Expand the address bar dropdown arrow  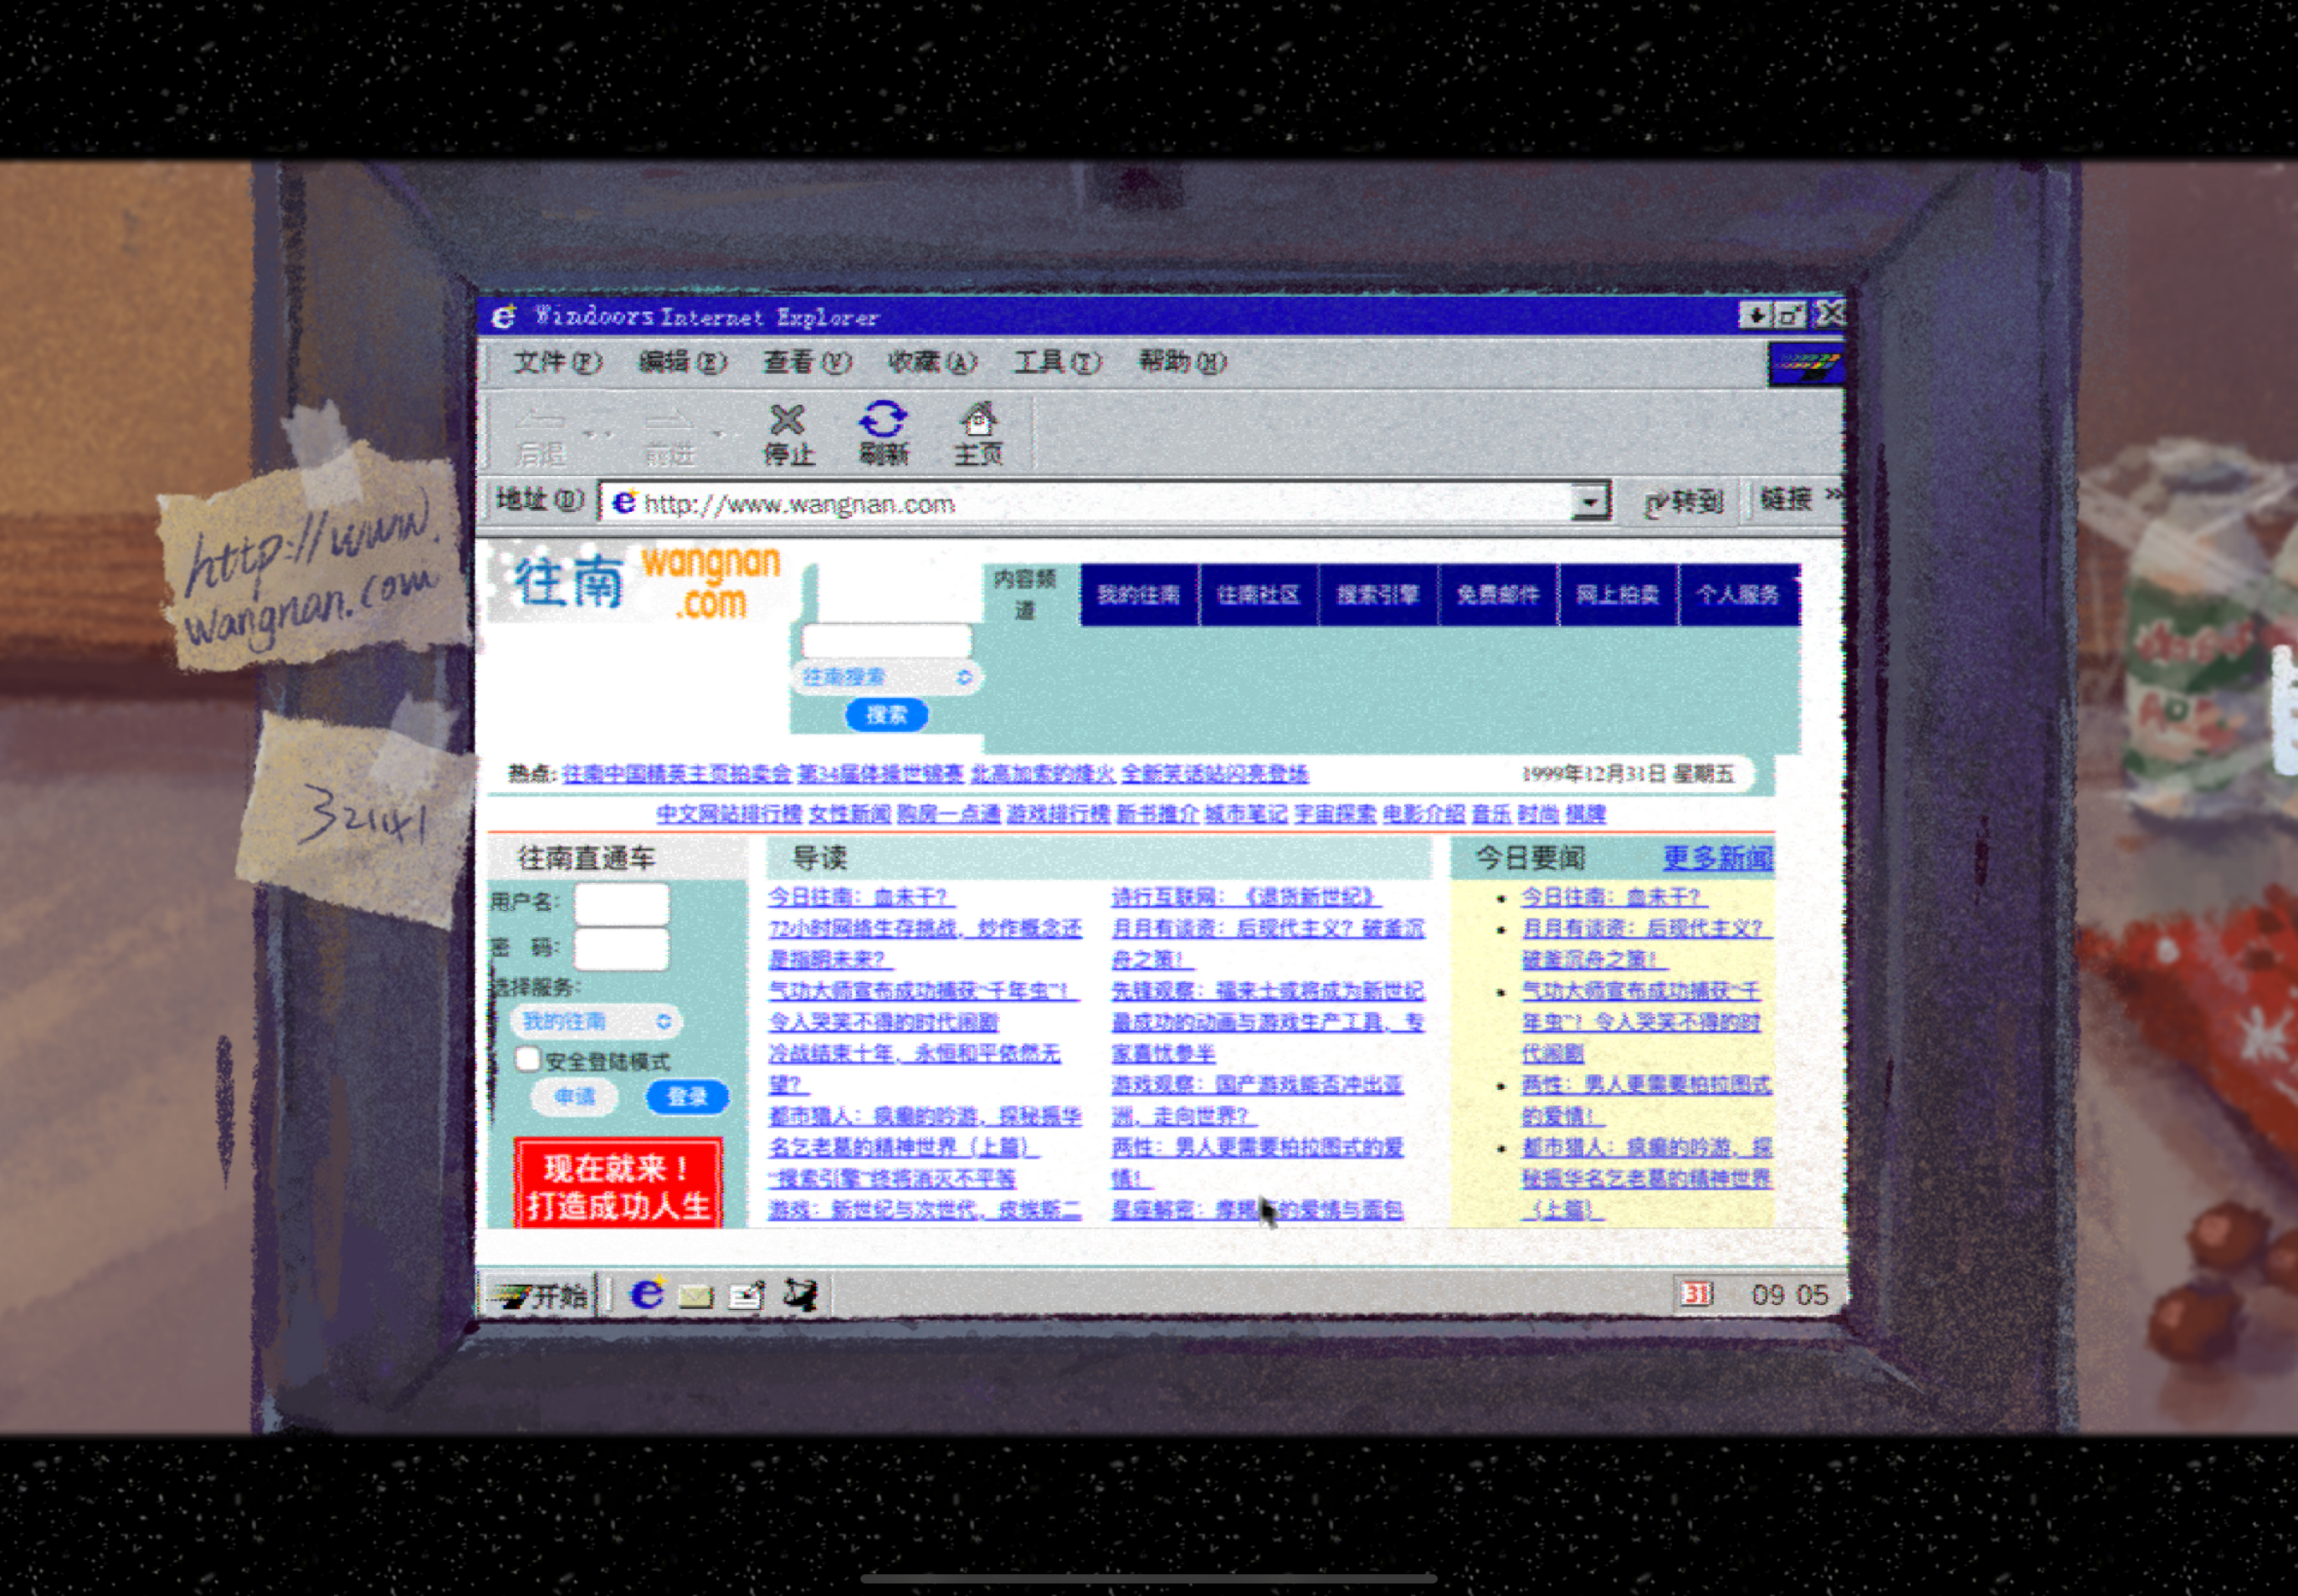[1588, 501]
